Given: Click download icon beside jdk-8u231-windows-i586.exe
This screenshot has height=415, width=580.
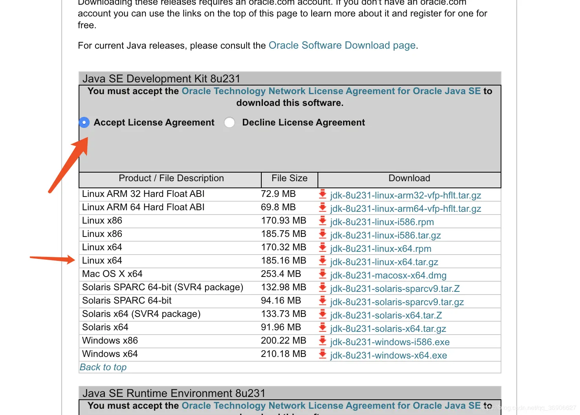Looking at the screenshot, I should pos(323,340).
